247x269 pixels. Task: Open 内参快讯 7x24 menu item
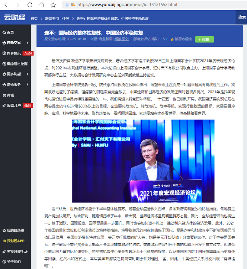coord(17,53)
